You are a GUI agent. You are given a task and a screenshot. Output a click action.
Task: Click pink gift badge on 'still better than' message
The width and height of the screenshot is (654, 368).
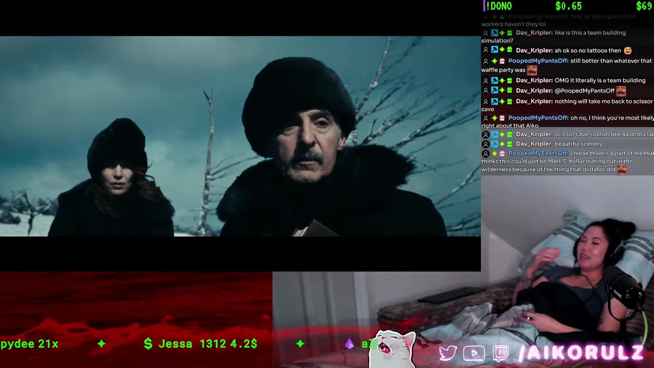[502, 61]
